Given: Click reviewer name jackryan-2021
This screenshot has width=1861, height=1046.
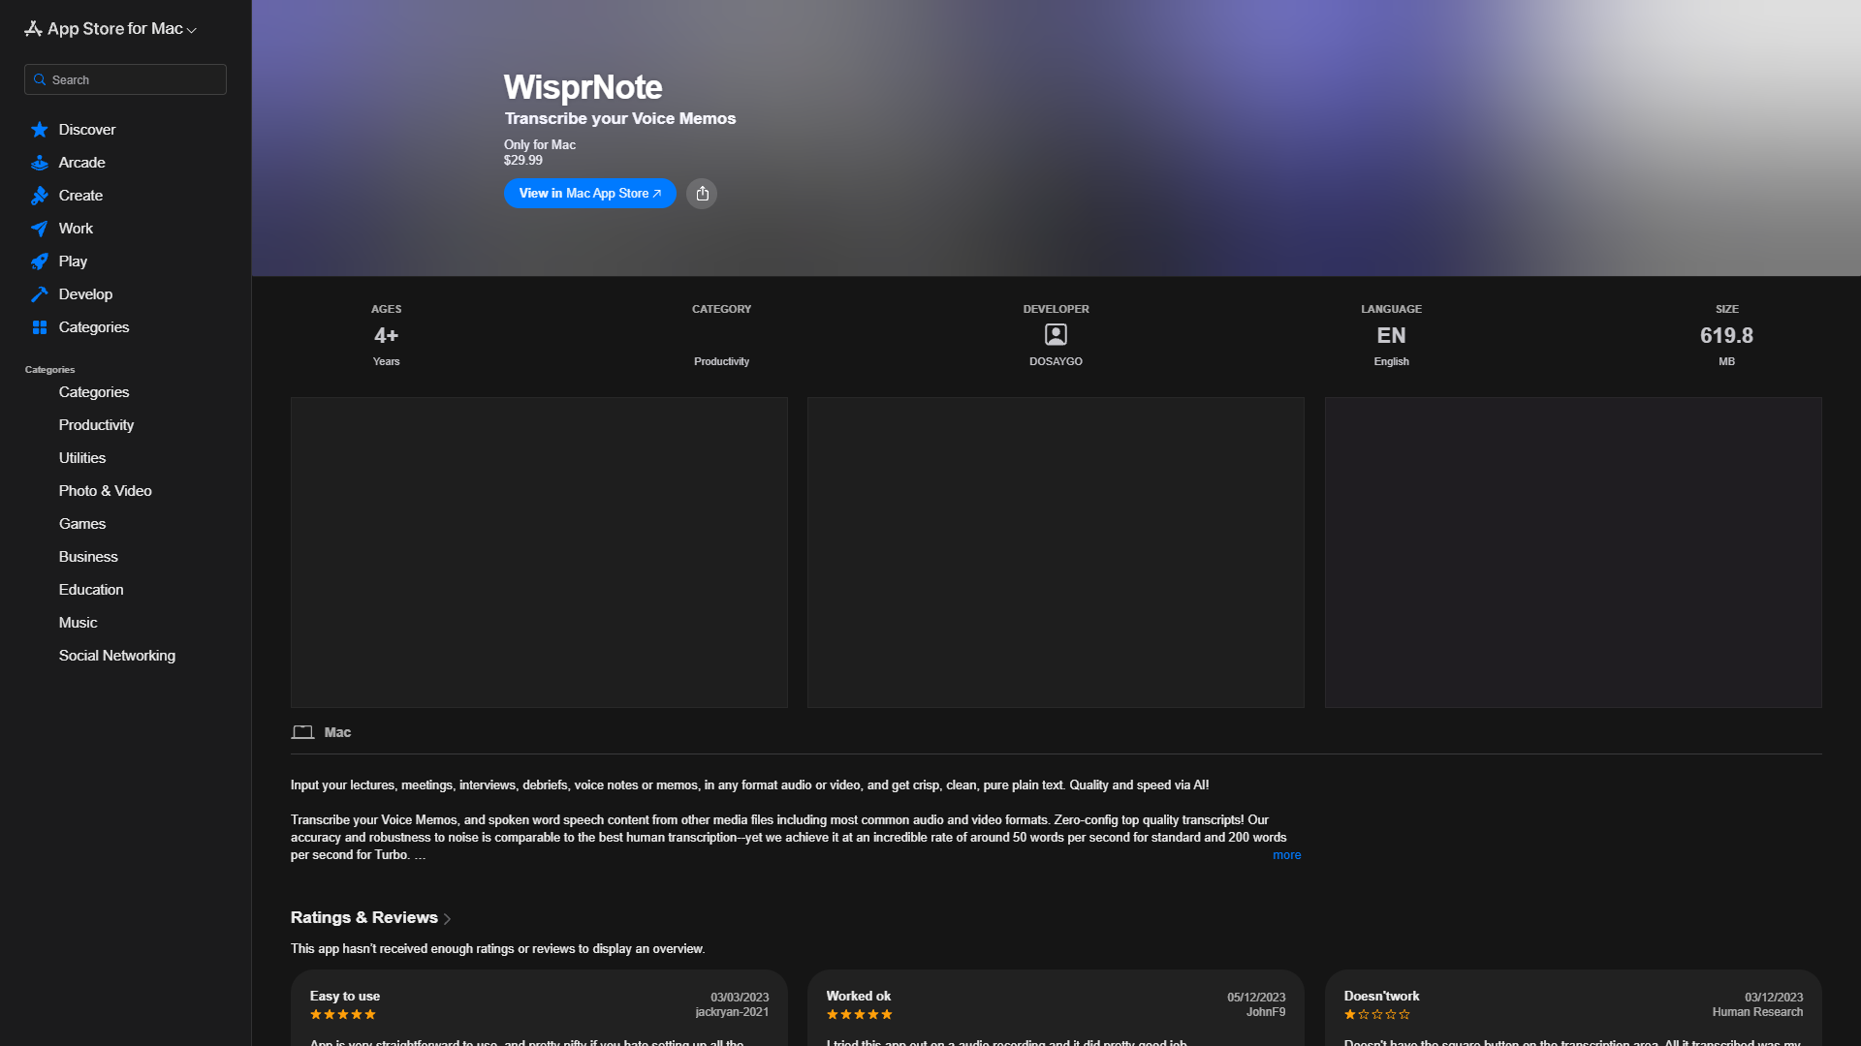Looking at the screenshot, I should point(732,1012).
